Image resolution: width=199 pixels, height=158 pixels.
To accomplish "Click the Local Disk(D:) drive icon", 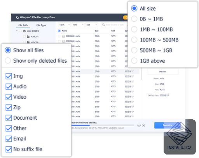I will coord(24,31).
